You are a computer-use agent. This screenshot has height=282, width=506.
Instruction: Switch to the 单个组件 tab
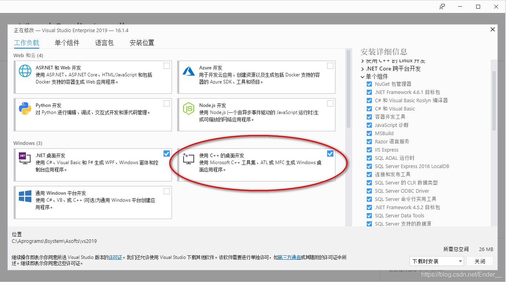coord(67,43)
